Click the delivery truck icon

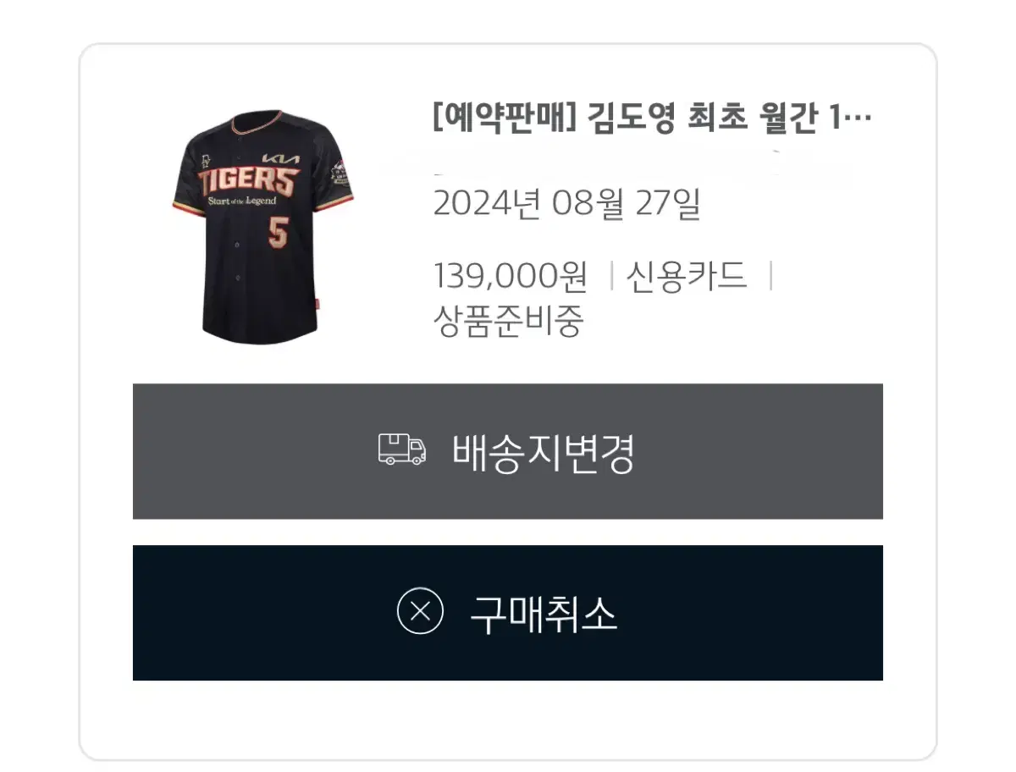(x=402, y=450)
